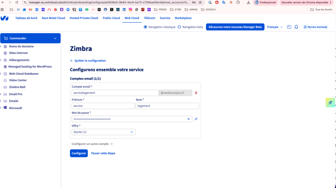Open the extensions puzzle icon
This screenshot has width=336, height=188.
pyautogui.click(x=238, y=2)
